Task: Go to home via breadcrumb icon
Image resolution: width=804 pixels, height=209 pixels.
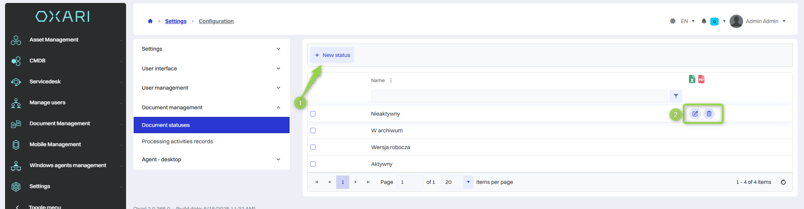Action: (150, 21)
